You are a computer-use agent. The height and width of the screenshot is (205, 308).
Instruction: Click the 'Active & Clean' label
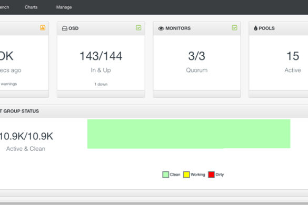click(26, 149)
